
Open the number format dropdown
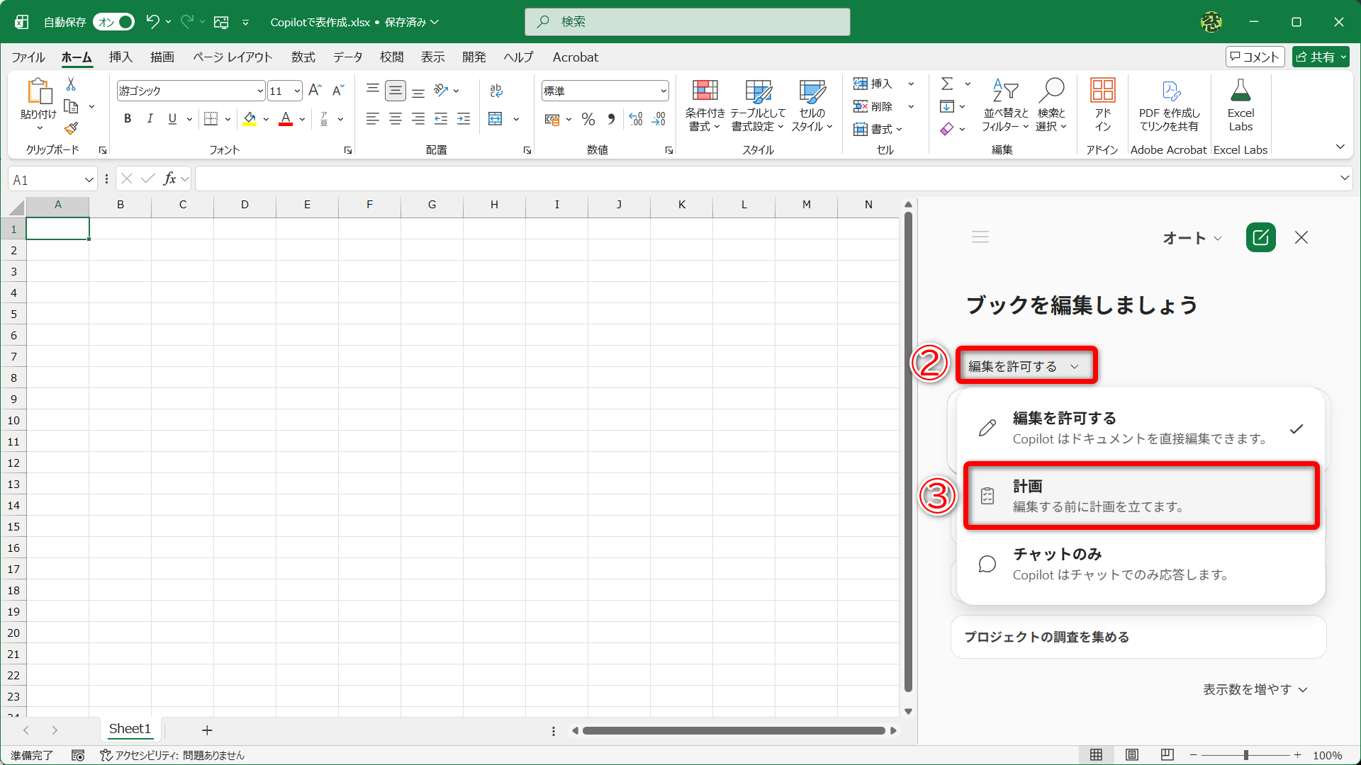point(663,91)
